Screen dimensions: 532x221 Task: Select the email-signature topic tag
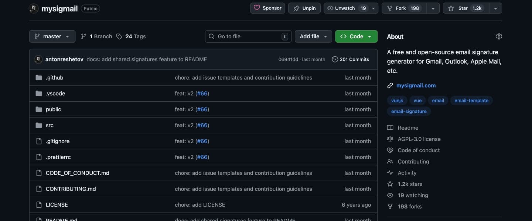[409, 111]
